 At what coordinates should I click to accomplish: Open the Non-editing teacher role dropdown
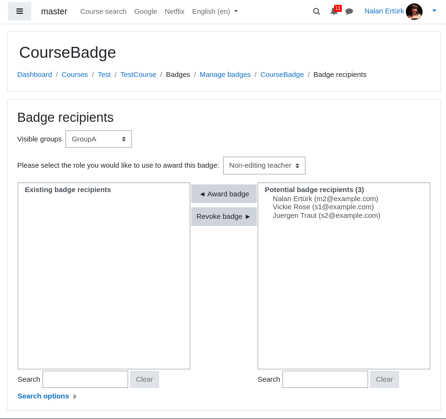(264, 165)
